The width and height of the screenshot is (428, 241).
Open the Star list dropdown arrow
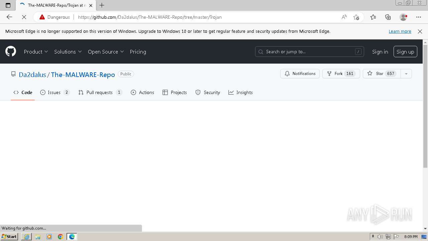coord(406,74)
